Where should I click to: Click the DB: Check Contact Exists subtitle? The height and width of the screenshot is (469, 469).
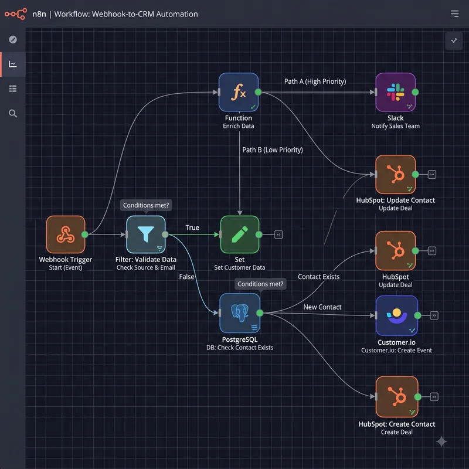tap(240, 348)
